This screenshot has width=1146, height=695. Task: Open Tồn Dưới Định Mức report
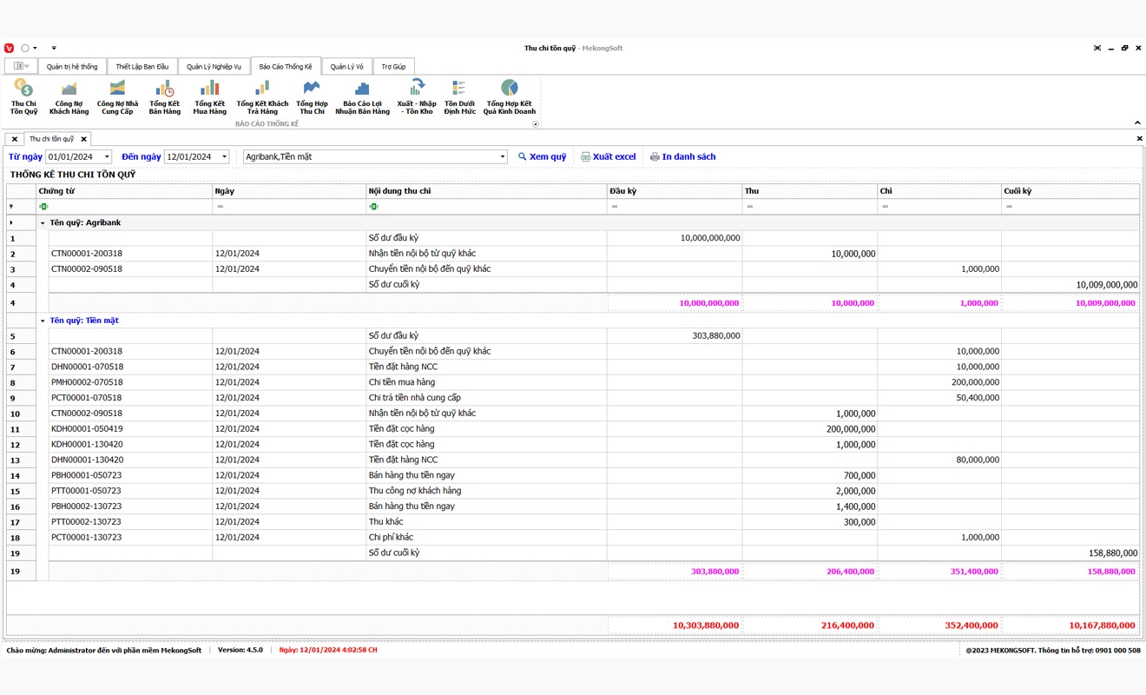[459, 96]
